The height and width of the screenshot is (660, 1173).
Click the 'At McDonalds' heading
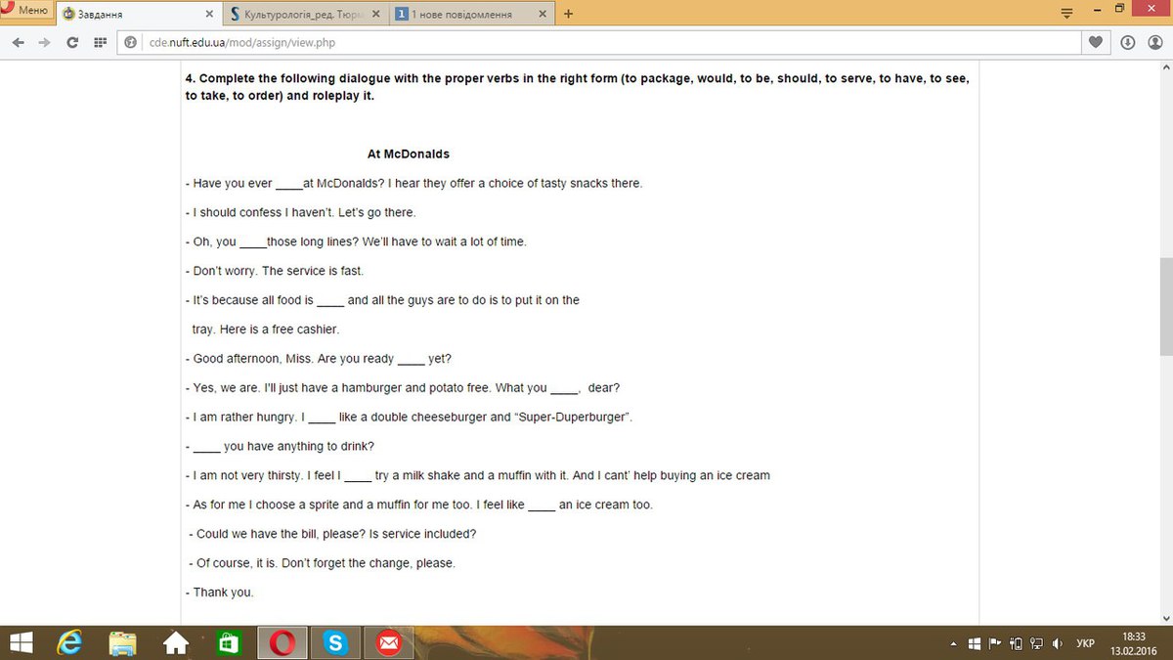[409, 154]
